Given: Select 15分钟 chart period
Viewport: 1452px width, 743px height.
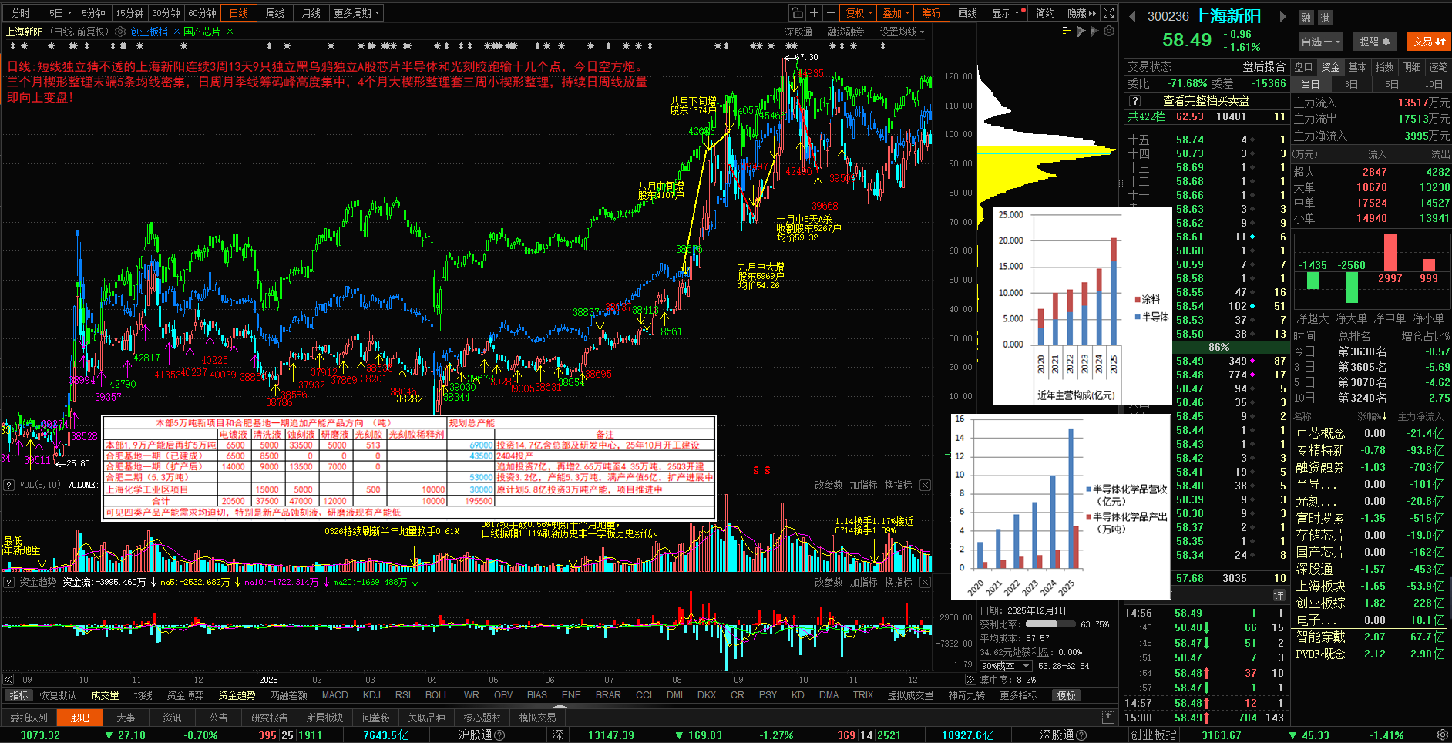Looking at the screenshot, I should click(x=129, y=13).
